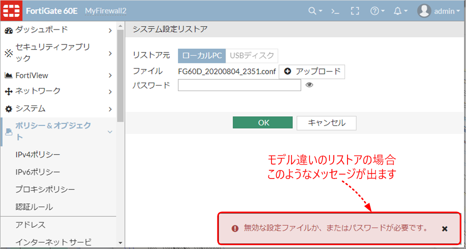
Task: Open the help dropdown arrow
Action: pos(383,11)
